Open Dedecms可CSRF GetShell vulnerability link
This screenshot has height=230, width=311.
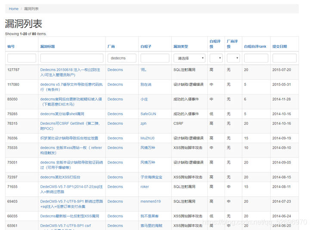point(70,126)
